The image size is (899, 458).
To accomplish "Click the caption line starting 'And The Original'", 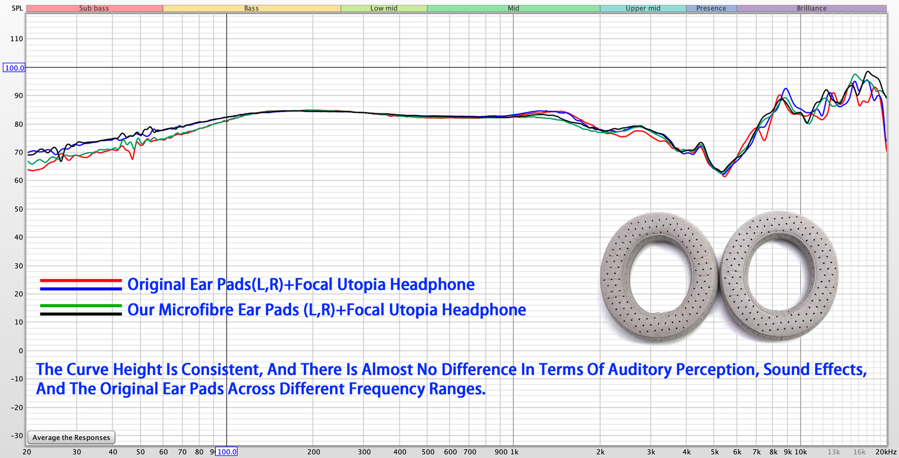I will [261, 389].
